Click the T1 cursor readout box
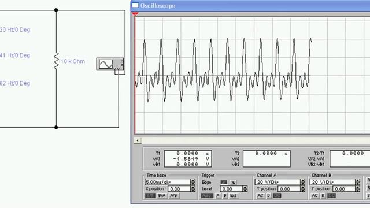The image size is (370, 208). coord(188,159)
